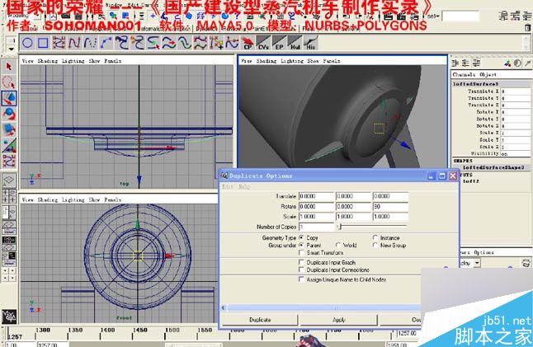Select New Group radio option

click(x=375, y=245)
